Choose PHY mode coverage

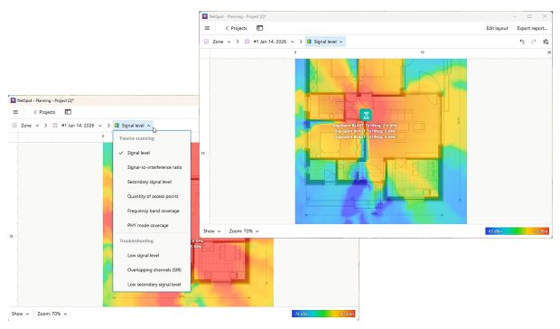pyautogui.click(x=152, y=225)
